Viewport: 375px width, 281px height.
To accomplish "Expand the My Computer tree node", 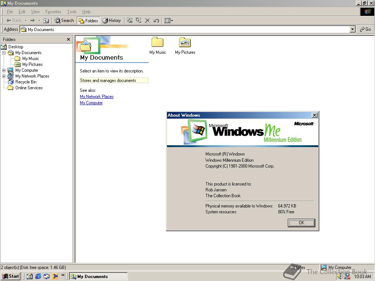I will click(x=4, y=70).
